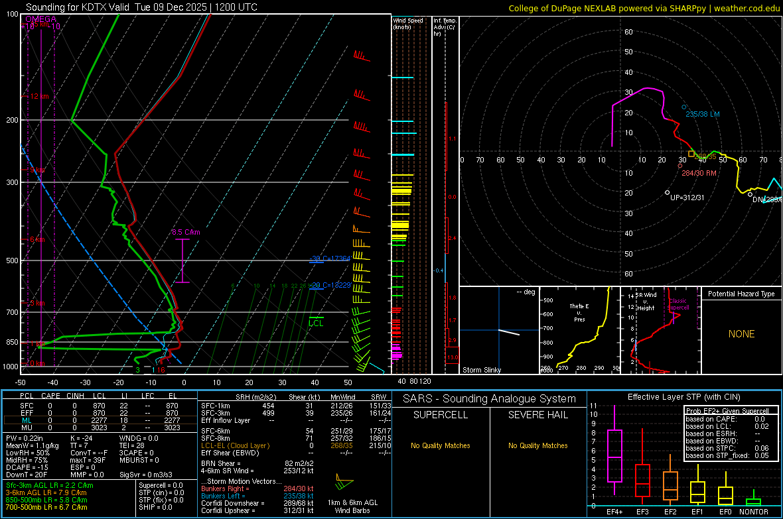Click the orange mean-wind square on hodograph
This screenshot has height=519, width=783.
click(x=691, y=154)
